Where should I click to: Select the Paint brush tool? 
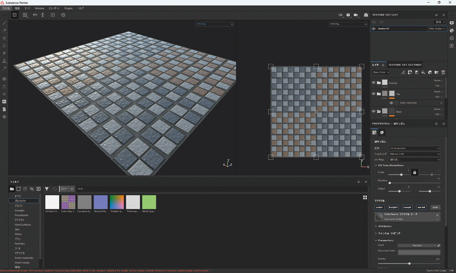[5, 23]
